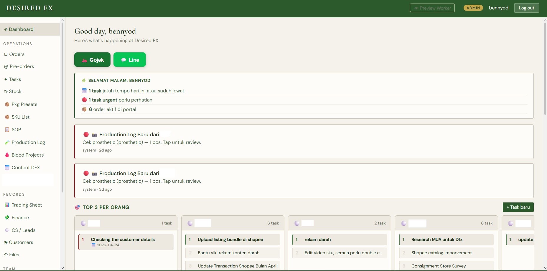Open task 'Bantu viki rekam konten darah'
The width and height of the screenshot is (547, 271).
[x=233, y=253]
